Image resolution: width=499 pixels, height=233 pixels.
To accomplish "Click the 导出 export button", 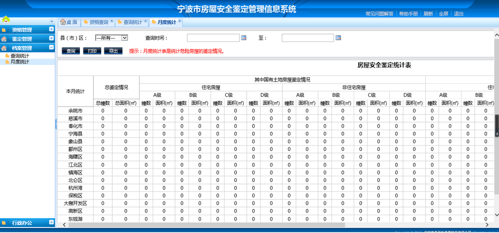I will tap(113, 51).
